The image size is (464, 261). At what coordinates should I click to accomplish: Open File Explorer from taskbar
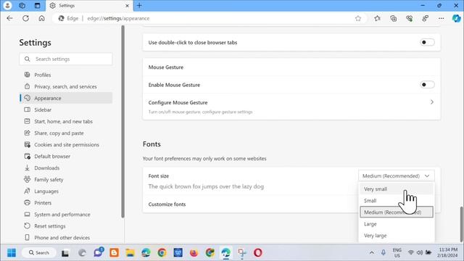click(130, 253)
